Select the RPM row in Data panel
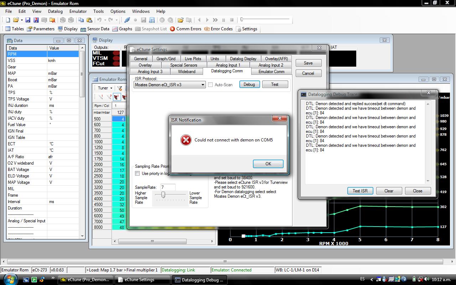This screenshot has height=285, width=456. 42,54
